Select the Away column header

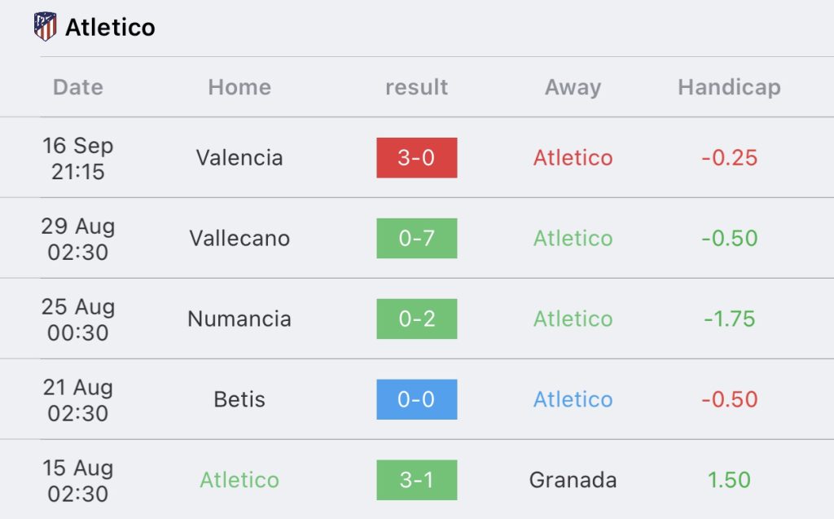point(573,87)
